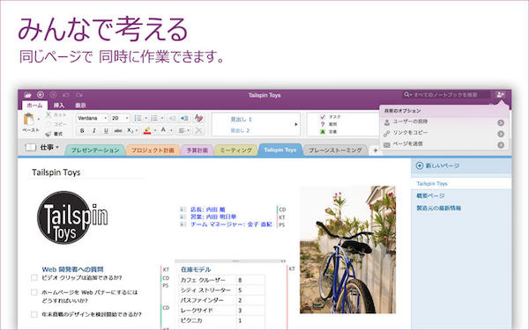Click the notebook icon beside 仕事
Image resolution: width=529 pixels, height=330 pixels.
coord(31,148)
